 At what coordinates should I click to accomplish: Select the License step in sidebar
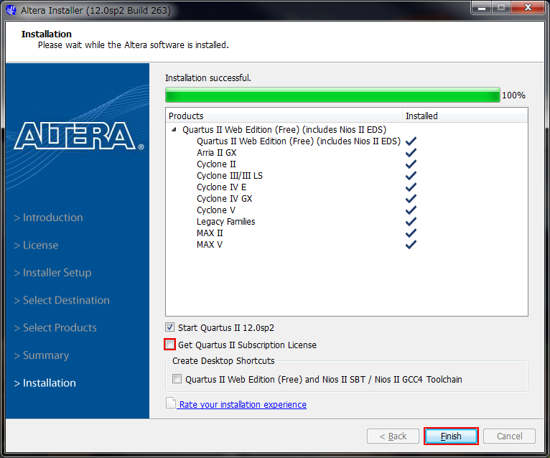pos(36,245)
